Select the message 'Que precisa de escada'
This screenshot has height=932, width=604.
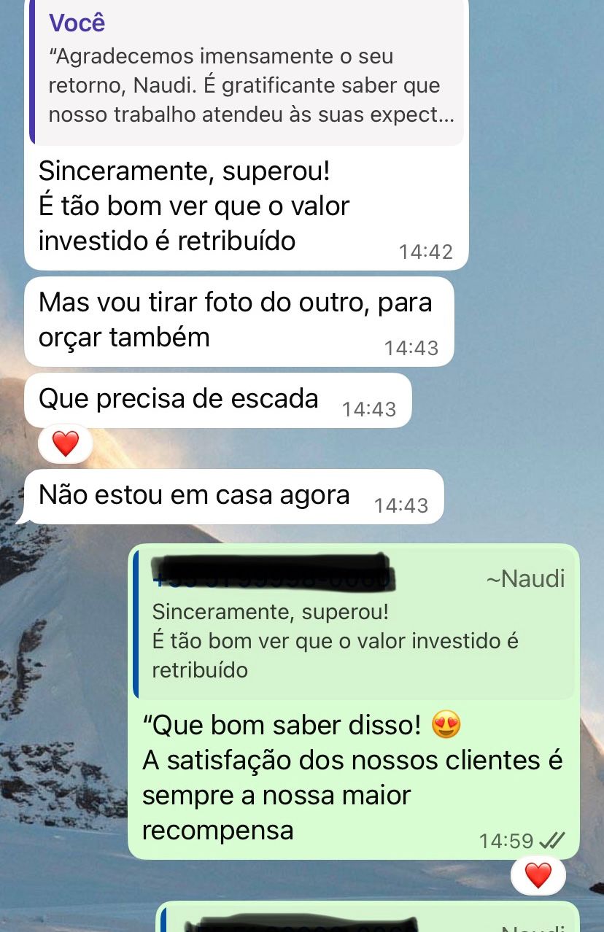tap(217, 400)
